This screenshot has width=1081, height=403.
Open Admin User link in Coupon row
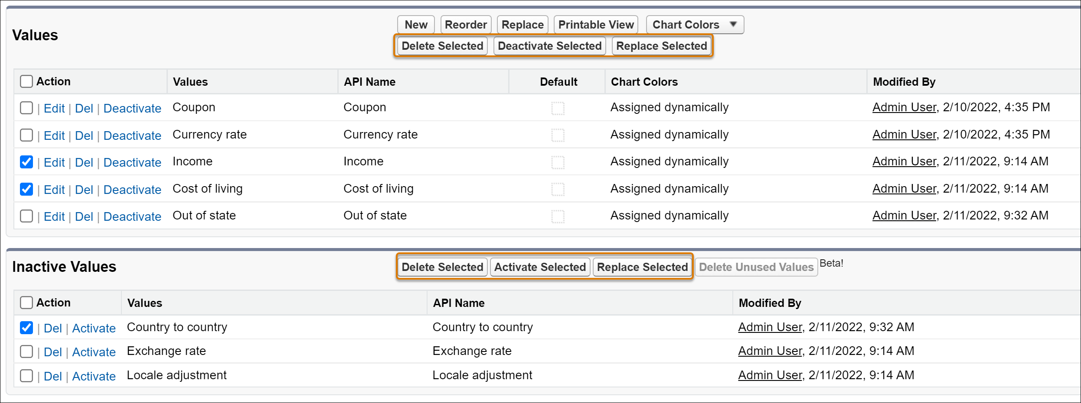click(904, 107)
